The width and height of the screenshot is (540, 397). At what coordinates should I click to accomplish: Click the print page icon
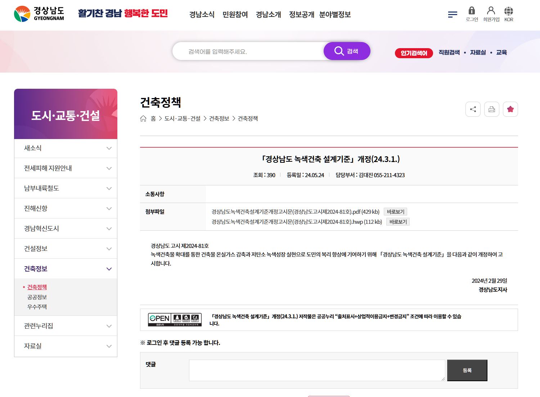pyautogui.click(x=492, y=109)
